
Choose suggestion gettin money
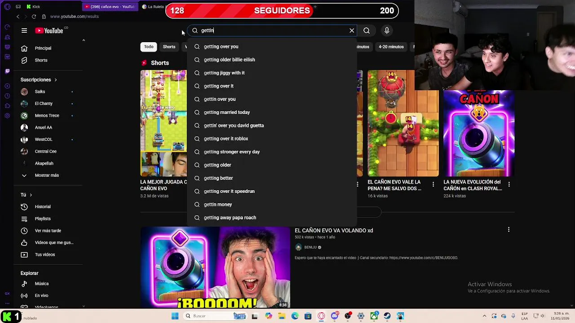(x=272, y=205)
